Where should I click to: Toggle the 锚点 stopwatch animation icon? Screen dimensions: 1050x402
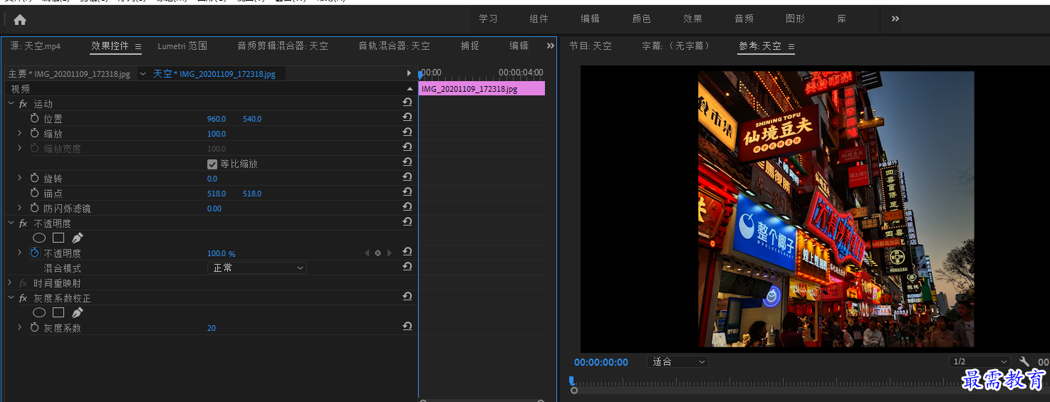[34, 193]
